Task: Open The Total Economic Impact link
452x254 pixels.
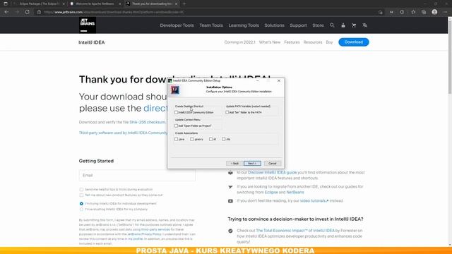Action: coord(295,231)
